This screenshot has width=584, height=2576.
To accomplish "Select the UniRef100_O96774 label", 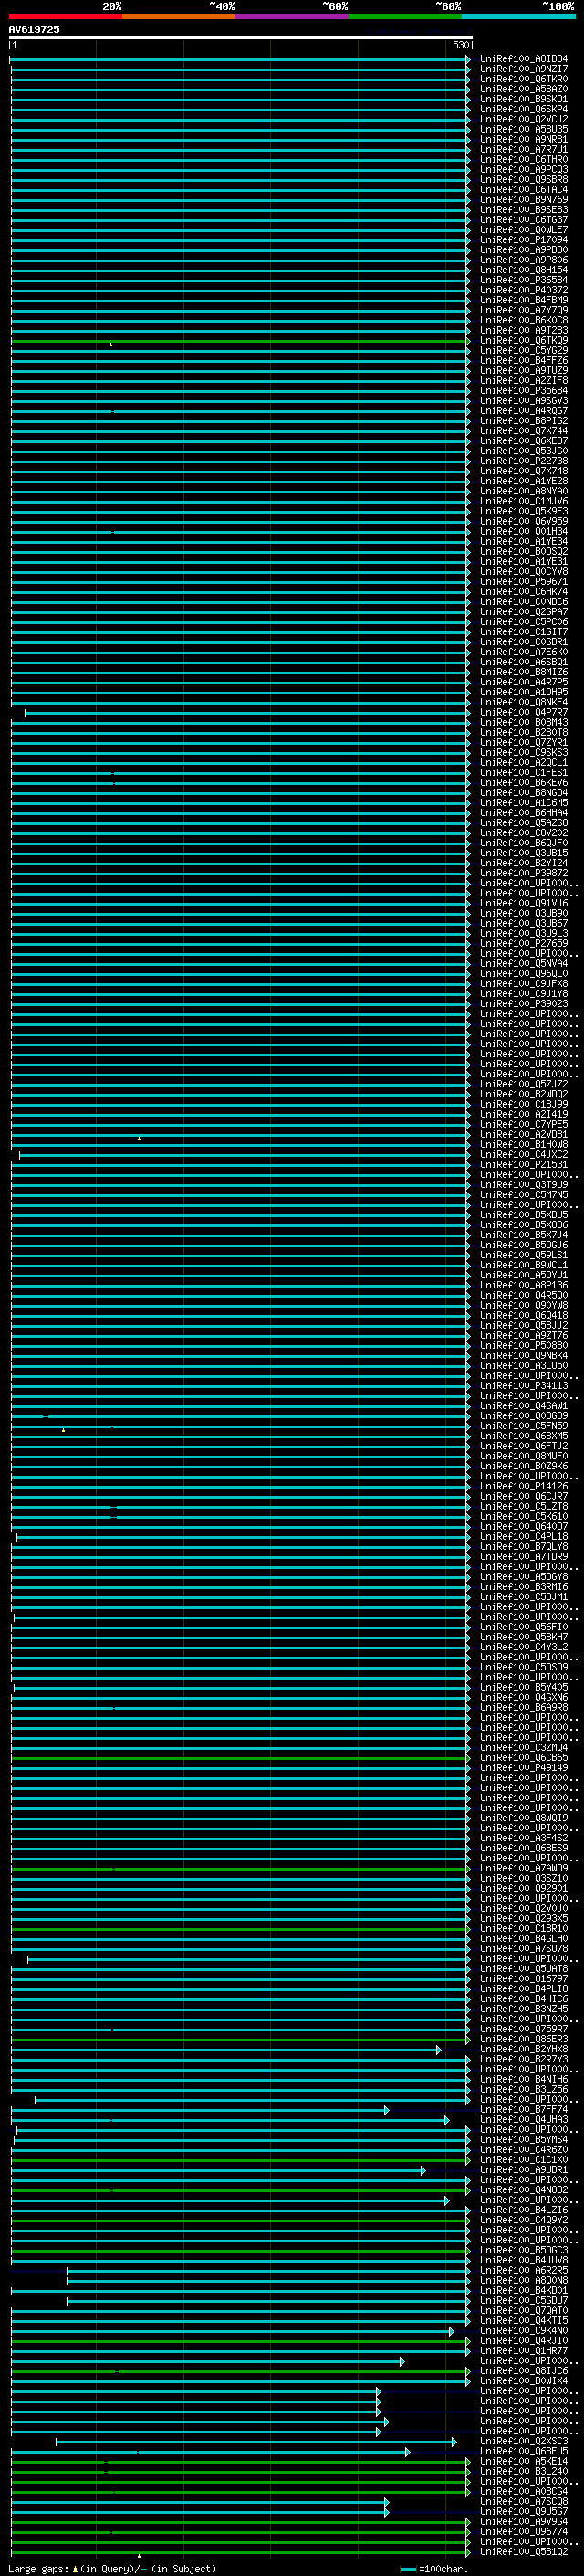I will 524,2531.
